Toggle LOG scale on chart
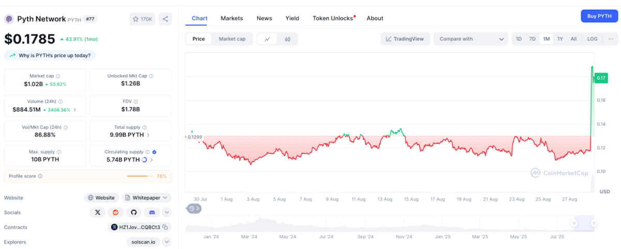 point(592,39)
